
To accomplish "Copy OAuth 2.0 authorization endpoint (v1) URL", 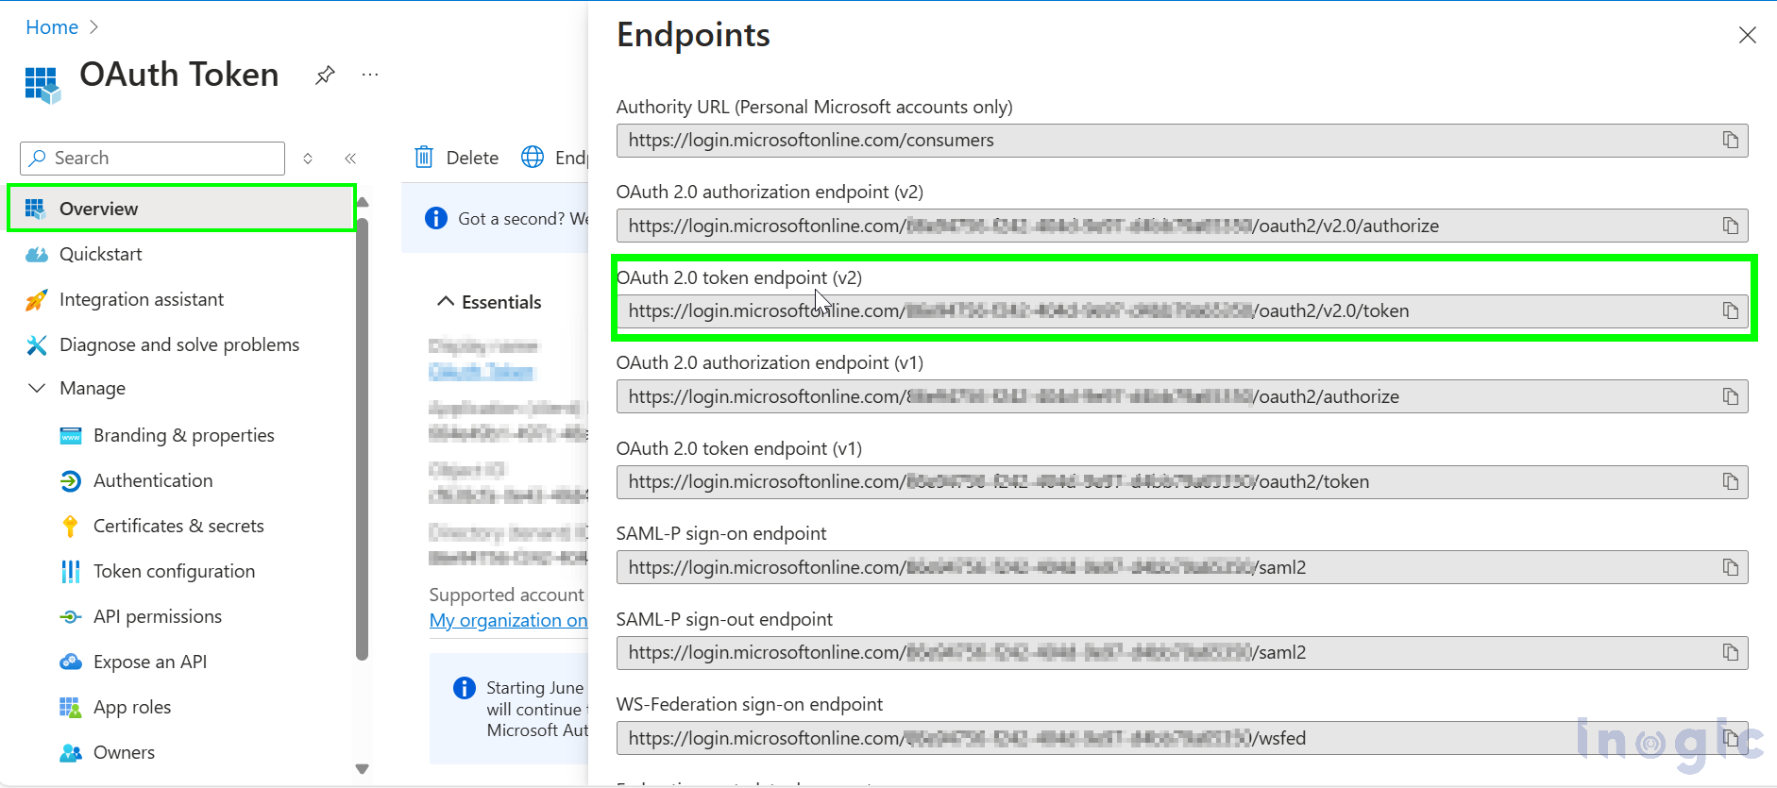I will [1730, 396].
